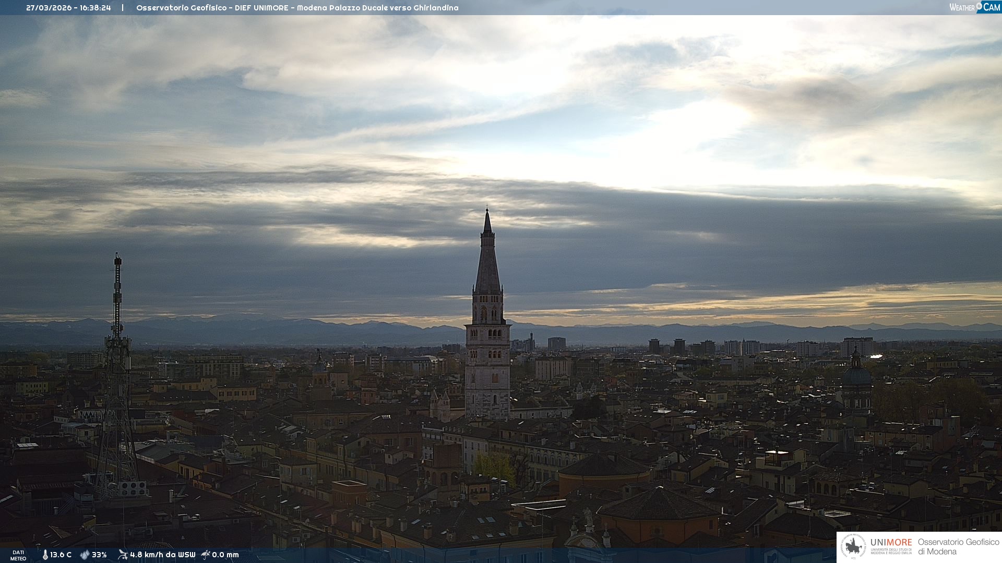Click the Osservatorio Geofisico di Modena text
This screenshot has height=563, width=1002.
tap(958, 547)
